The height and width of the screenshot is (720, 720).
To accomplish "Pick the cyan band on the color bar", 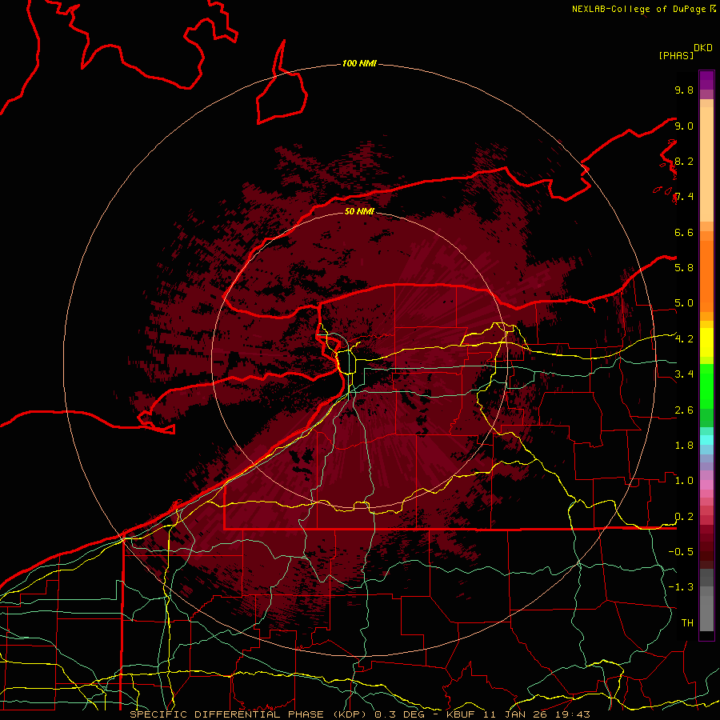I will click(x=706, y=440).
